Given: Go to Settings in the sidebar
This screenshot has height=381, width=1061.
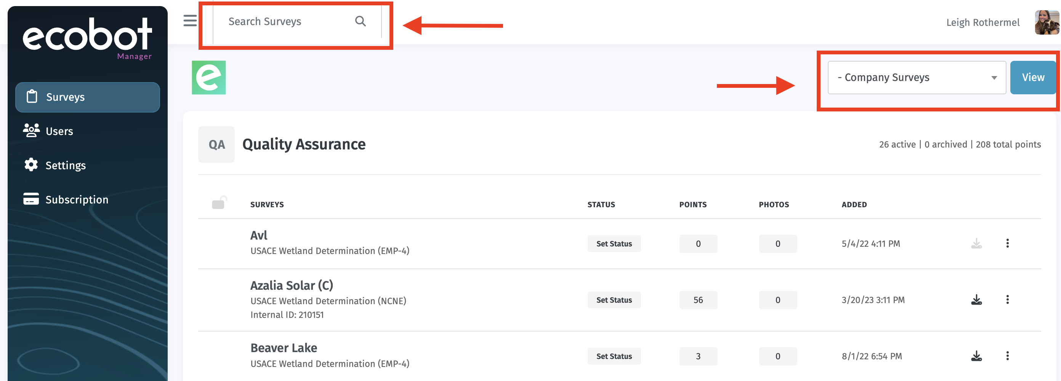Looking at the screenshot, I should tap(66, 165).
